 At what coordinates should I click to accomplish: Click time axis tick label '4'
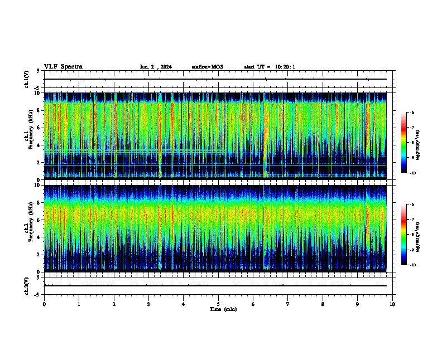184,304
